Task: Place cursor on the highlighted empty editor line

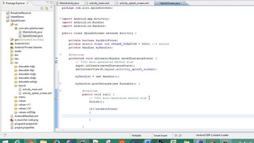Action: 158,116
